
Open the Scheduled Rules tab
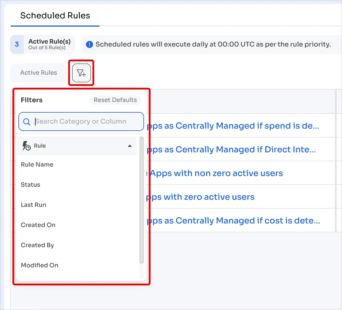[55, 16]
